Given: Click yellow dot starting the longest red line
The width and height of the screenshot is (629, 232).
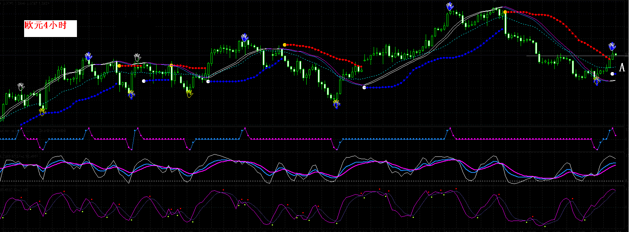Looking at the screenshot, I should [x=505, y=12].
